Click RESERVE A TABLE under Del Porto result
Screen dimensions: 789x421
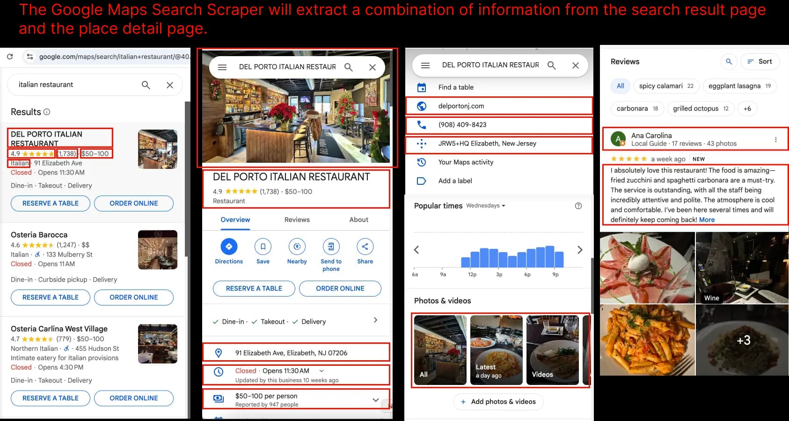click(x=51, y=203)
